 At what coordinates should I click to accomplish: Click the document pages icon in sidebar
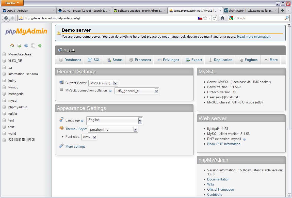[33, 45]
